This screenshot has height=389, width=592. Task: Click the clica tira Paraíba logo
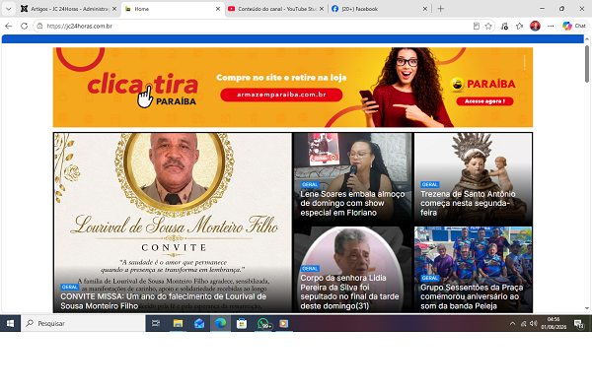[x=143, y=90]
